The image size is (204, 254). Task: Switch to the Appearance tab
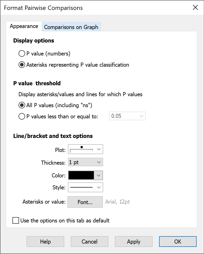pyautogui.click(x=24, y=26)
